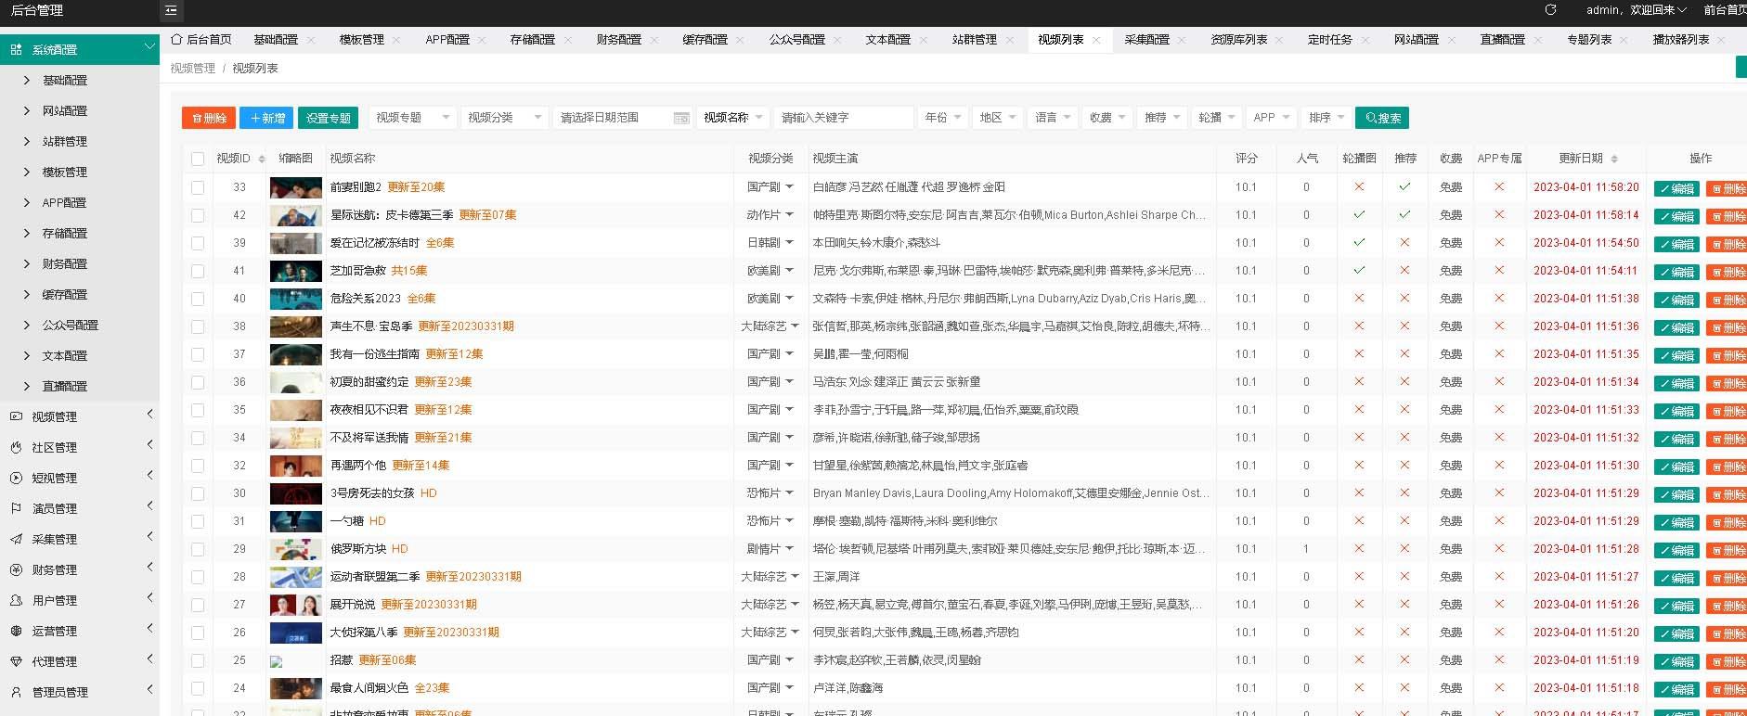Click the green 搜索 button
This screenshot has width=1747, height=716.
point(1382,118)
